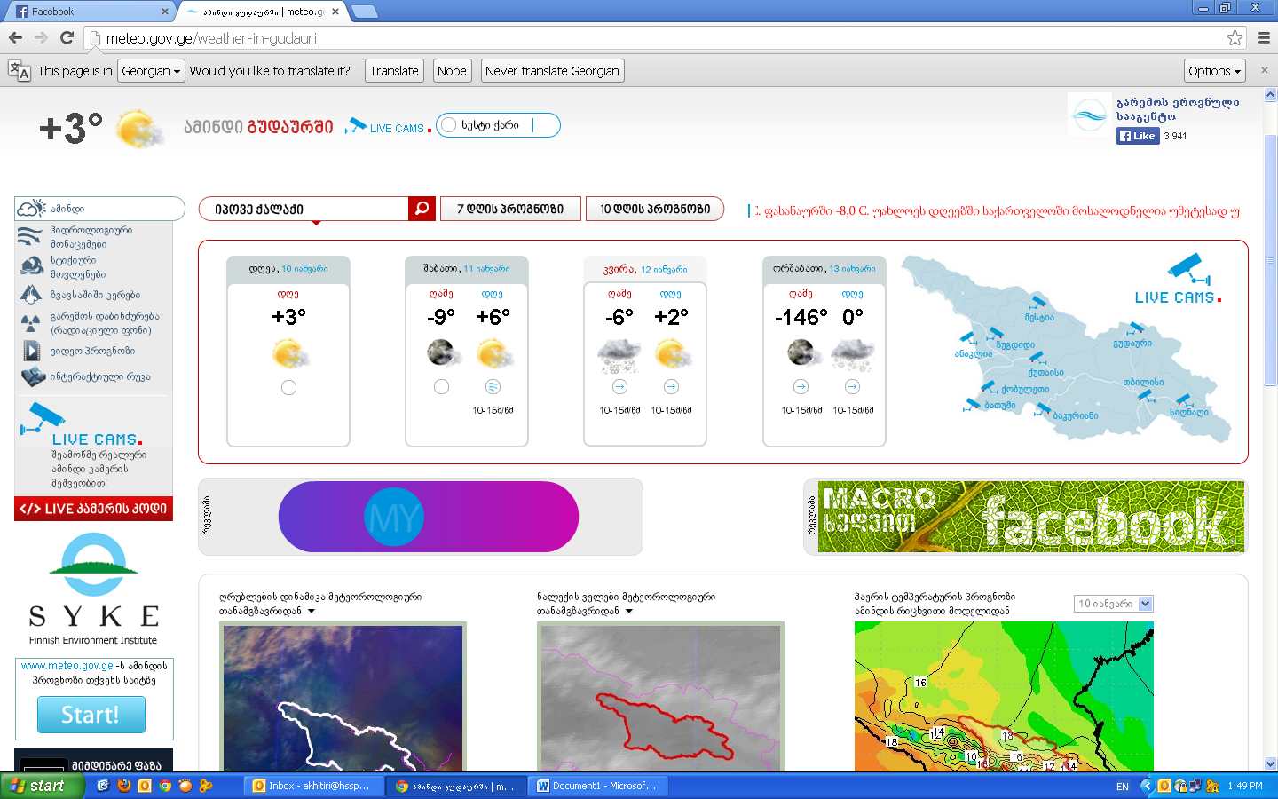The width and height of the screenshot is (1278, 799).
Task: Toggle the weak wind radio button in header
Action: (x=449, y=125)
